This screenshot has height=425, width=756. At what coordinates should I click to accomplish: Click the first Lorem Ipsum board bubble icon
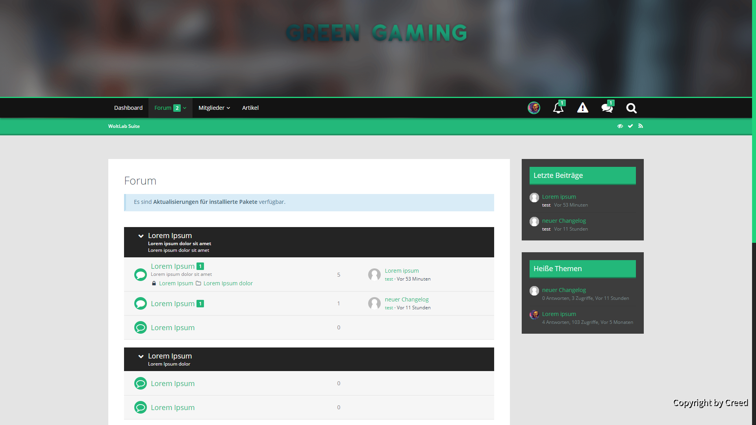click(141, 275)
